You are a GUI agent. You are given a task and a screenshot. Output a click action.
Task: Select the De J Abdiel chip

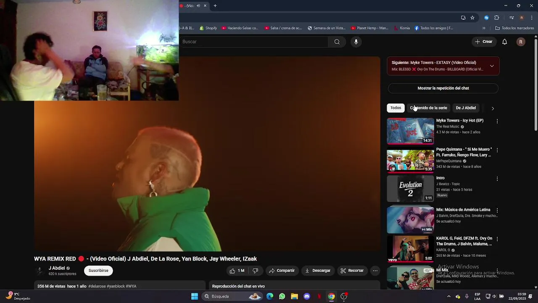coord(466,108)
